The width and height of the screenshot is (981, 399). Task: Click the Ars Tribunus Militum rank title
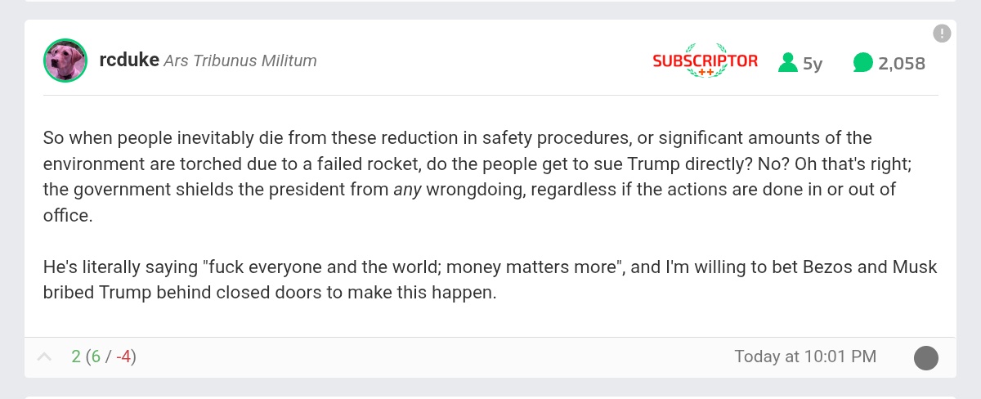click(240, 61)
